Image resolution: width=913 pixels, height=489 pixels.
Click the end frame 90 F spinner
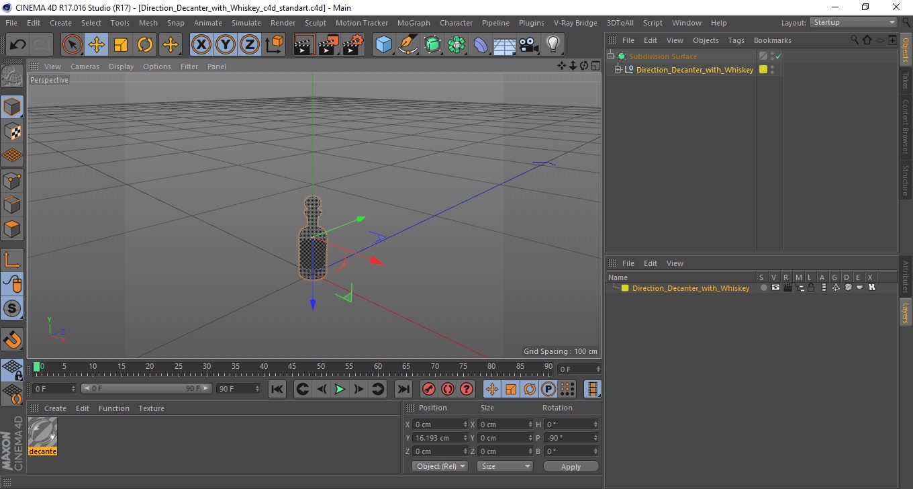pyautogui.click(x=256, y=389)
